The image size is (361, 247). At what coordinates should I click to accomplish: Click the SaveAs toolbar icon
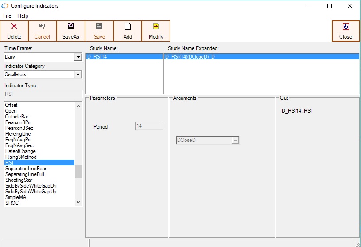click(71, 27)
